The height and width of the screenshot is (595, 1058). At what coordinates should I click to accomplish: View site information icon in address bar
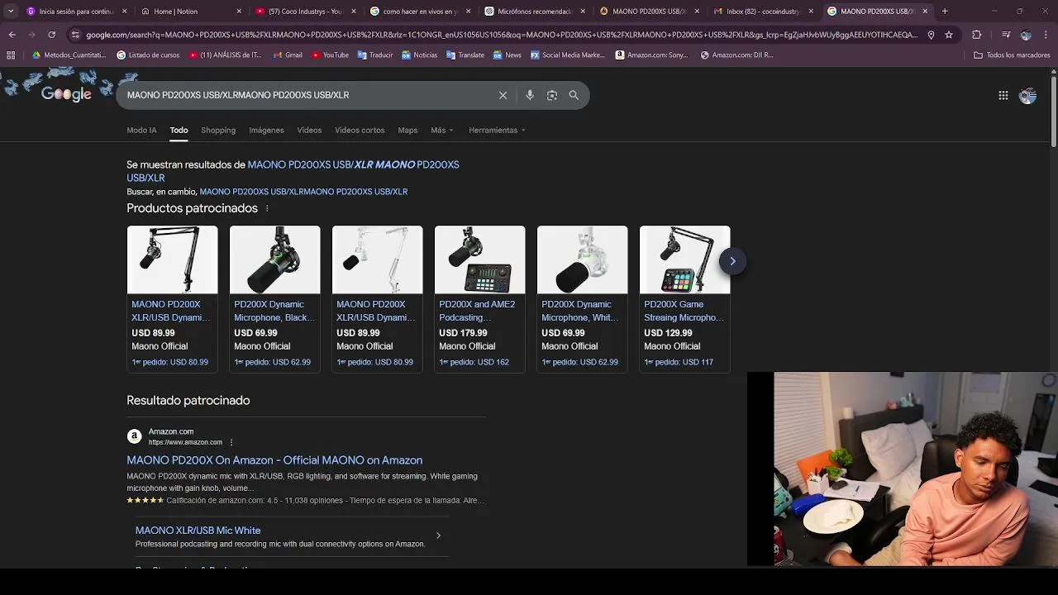75,35
